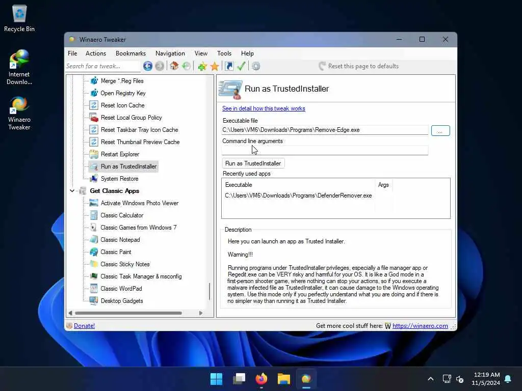This screenshot has width=522, height=391.
Task: Click the browse '...' button
Action: 440,131
